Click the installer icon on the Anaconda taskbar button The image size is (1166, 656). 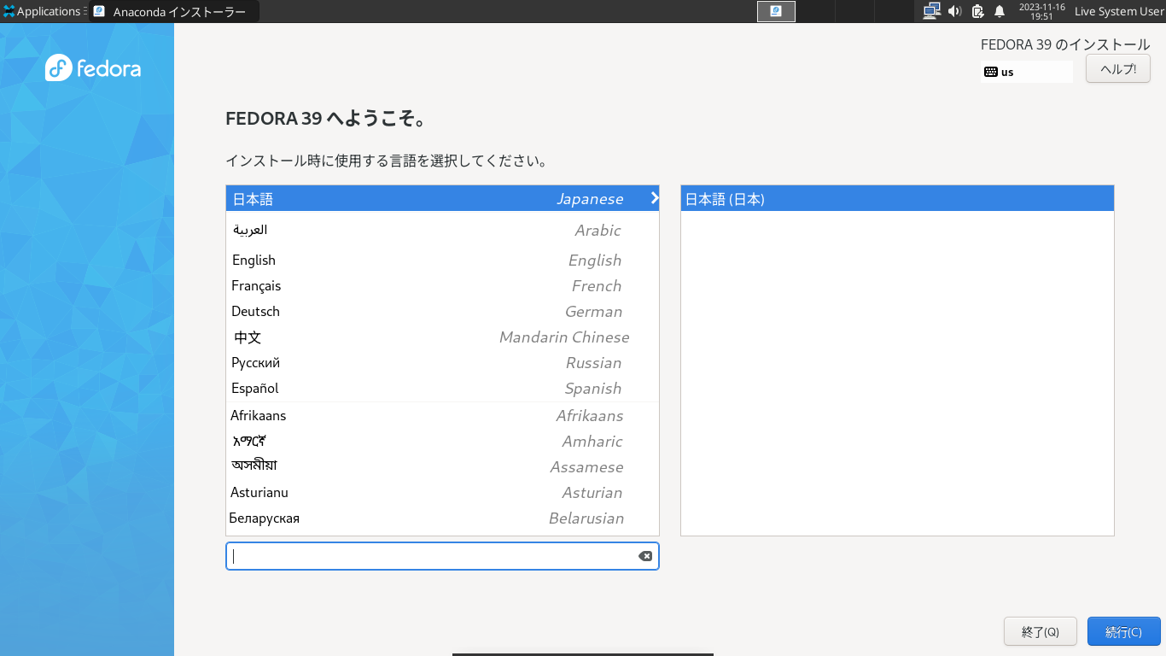(100, 11)
